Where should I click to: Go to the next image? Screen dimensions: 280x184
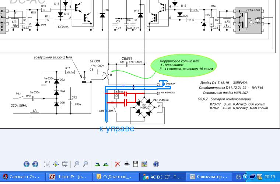coord(35,164)
